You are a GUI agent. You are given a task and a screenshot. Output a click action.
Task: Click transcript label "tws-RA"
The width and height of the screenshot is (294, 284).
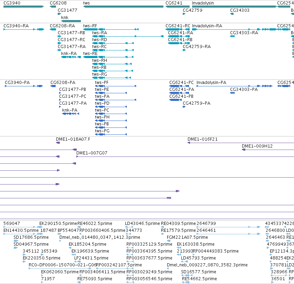pos(99,33)
